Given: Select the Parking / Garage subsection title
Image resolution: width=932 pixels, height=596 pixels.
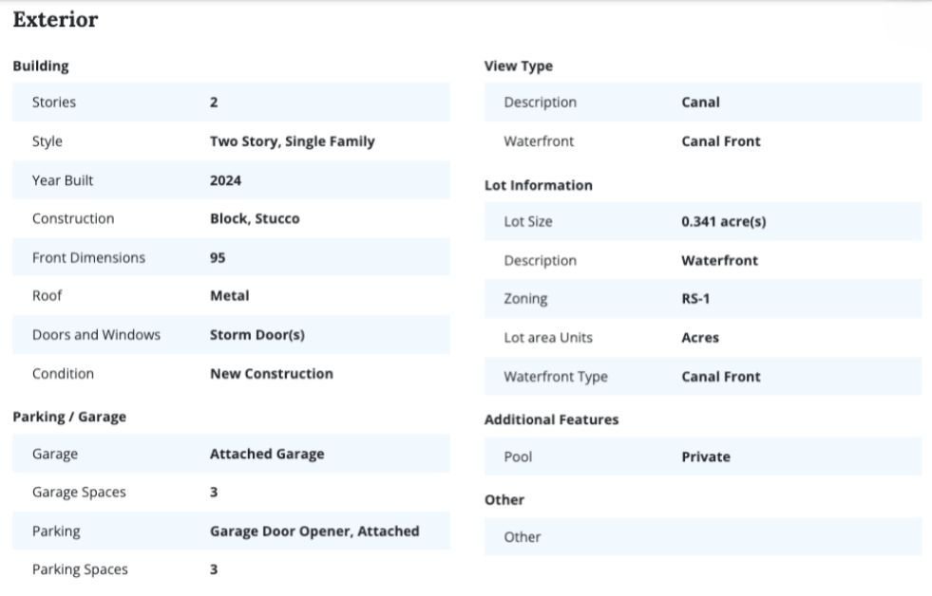Looking at the screenshot, I should point(69,417).
